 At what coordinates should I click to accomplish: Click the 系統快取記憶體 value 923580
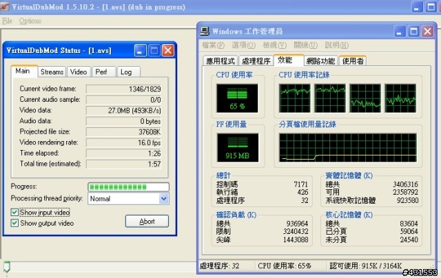pos(407,200)
